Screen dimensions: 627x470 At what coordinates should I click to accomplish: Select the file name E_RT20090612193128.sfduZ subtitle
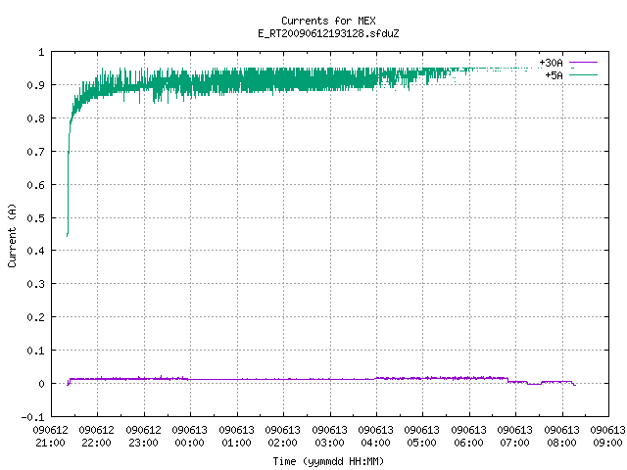328,33
